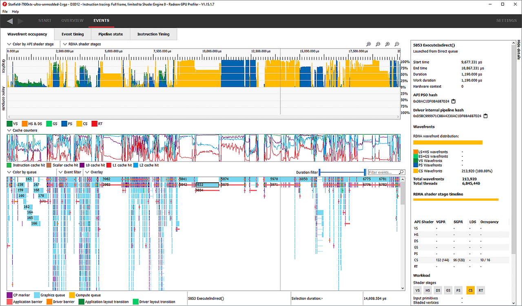Open the Help menu
Viewport: 522px width, 306px height.
point(15,11)
